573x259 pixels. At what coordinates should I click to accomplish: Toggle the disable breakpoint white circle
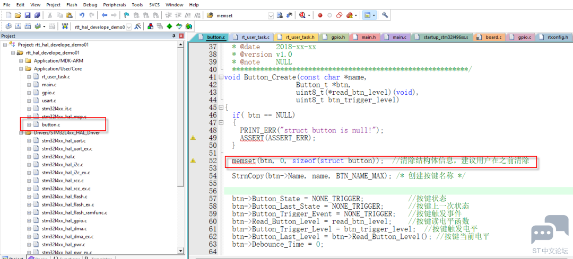pyautogui.click(x=329, y=15)
